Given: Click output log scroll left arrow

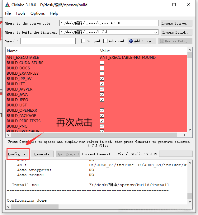Looking at the screenshot, I should 8,207.
